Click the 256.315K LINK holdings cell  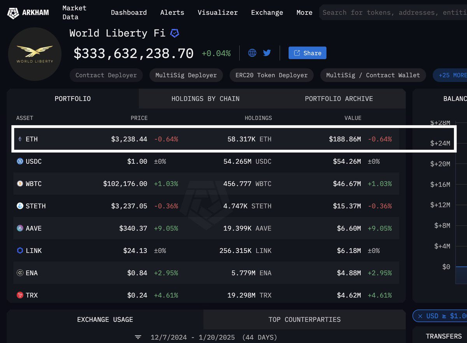click(x=246, y=251)
